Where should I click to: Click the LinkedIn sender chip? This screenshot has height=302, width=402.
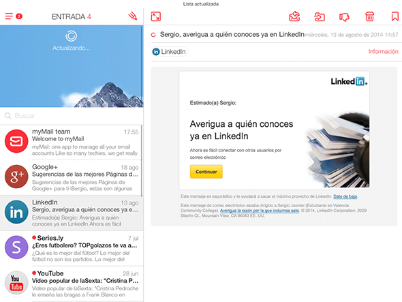[x=169, y=52]
